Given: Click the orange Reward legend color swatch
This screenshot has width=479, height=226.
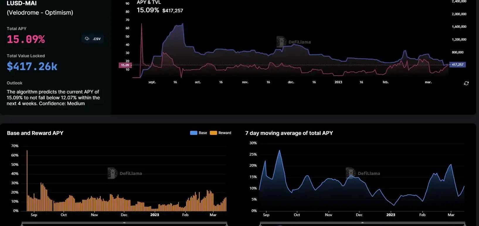Looking at the screenshot, I should coord(213,133).
